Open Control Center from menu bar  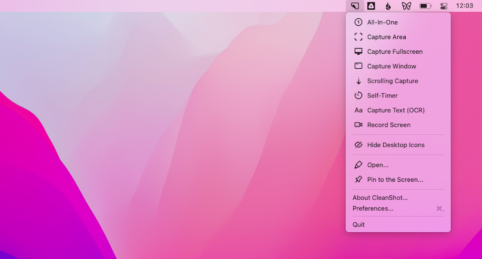[x=444, y=6]
